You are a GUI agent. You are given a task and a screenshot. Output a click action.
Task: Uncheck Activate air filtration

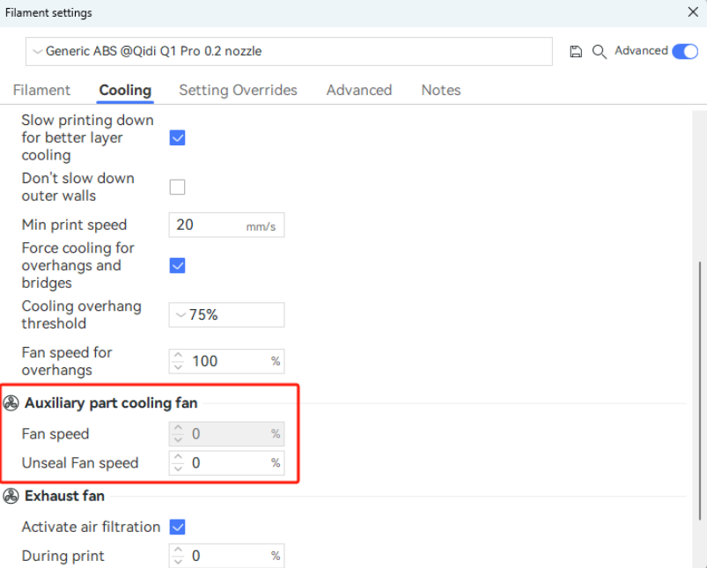(177, 527)
